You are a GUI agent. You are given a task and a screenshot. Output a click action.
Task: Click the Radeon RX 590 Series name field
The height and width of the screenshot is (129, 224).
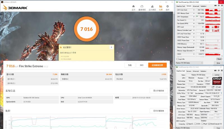(x=199, y=75)
